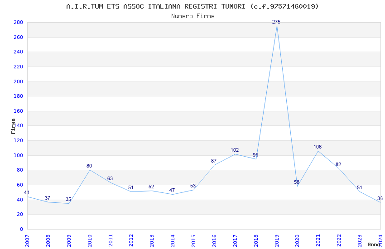Click the x-axis year 2011
The height and width of the screenshot is (249, 385).
[x=111, y=241]
